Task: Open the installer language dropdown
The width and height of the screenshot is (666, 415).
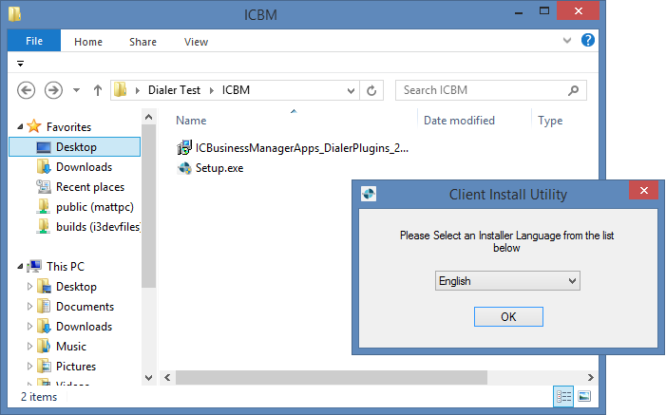Action: click(507, 281)
